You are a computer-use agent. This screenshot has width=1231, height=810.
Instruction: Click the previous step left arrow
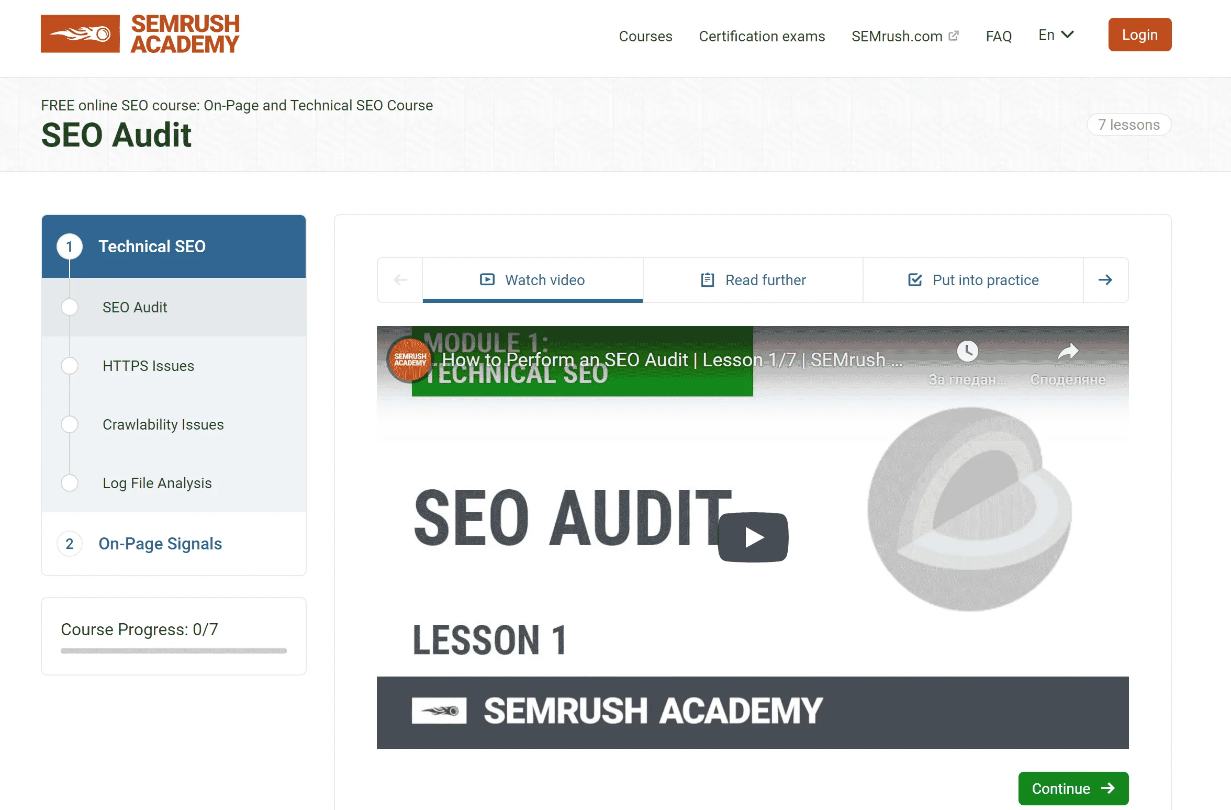400,280
